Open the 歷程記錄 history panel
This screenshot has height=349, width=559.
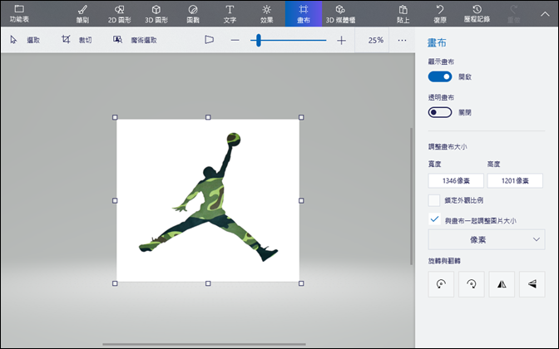click(x=477, y=13)
